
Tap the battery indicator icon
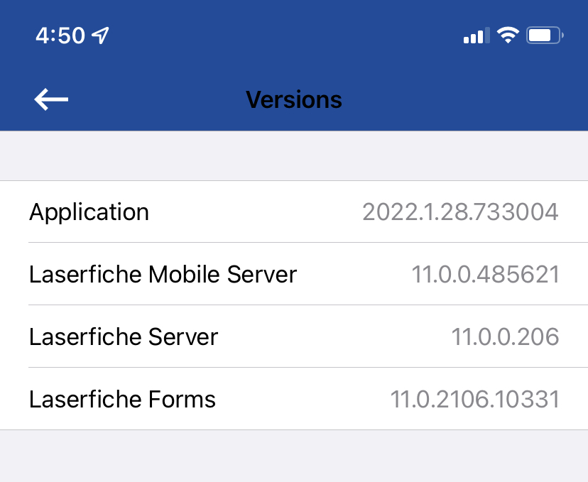[x=544, y=35]
